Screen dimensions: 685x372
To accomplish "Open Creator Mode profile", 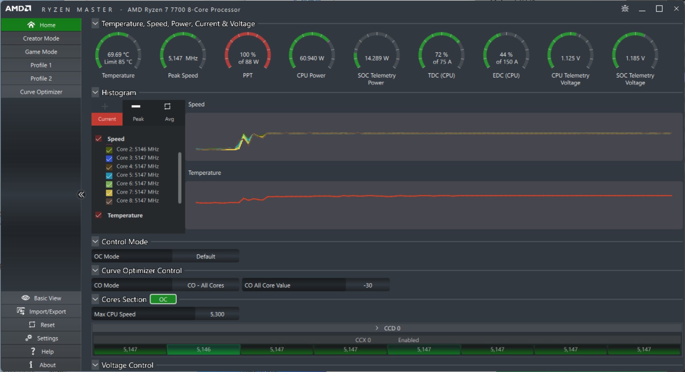I will [41, 38].
